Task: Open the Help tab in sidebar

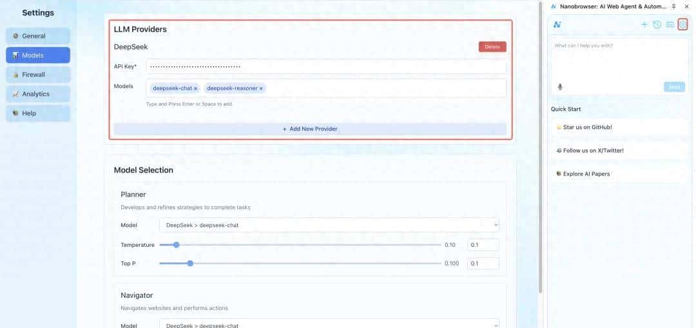Action: [38, 113]
